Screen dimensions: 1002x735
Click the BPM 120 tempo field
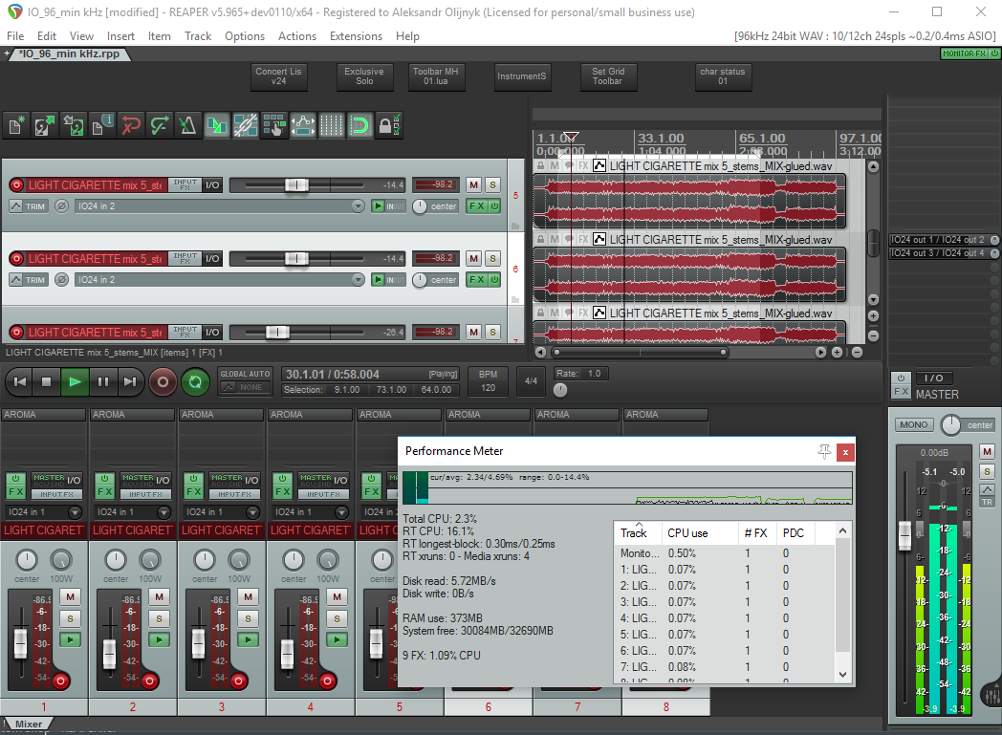[x=488, y=381]
